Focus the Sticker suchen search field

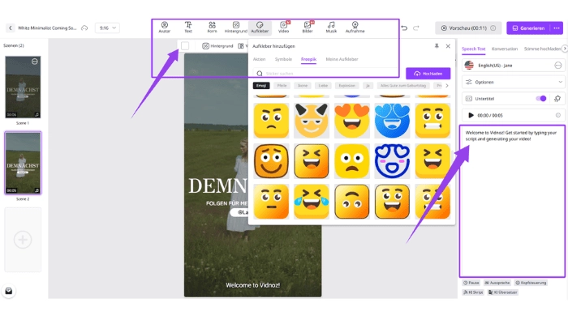click(x=326, y=74)
